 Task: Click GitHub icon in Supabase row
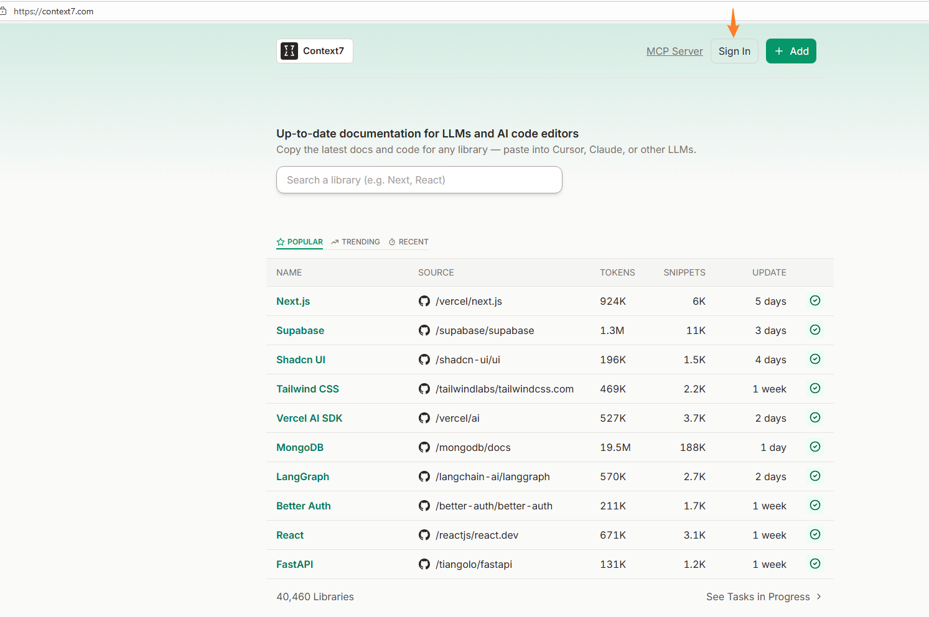point(424,330)
